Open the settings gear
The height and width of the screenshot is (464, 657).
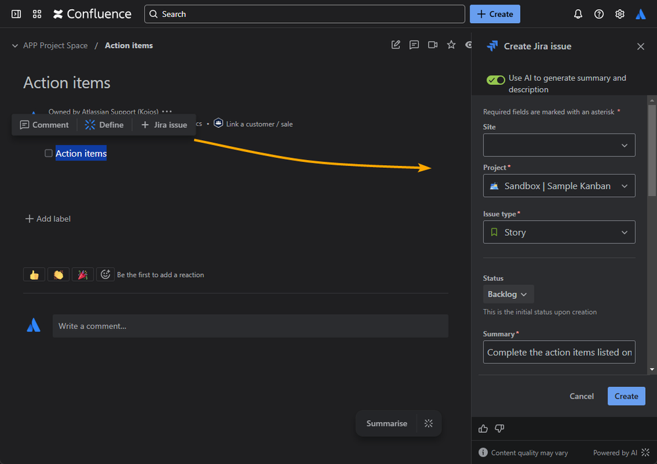[x=620, y=14]
